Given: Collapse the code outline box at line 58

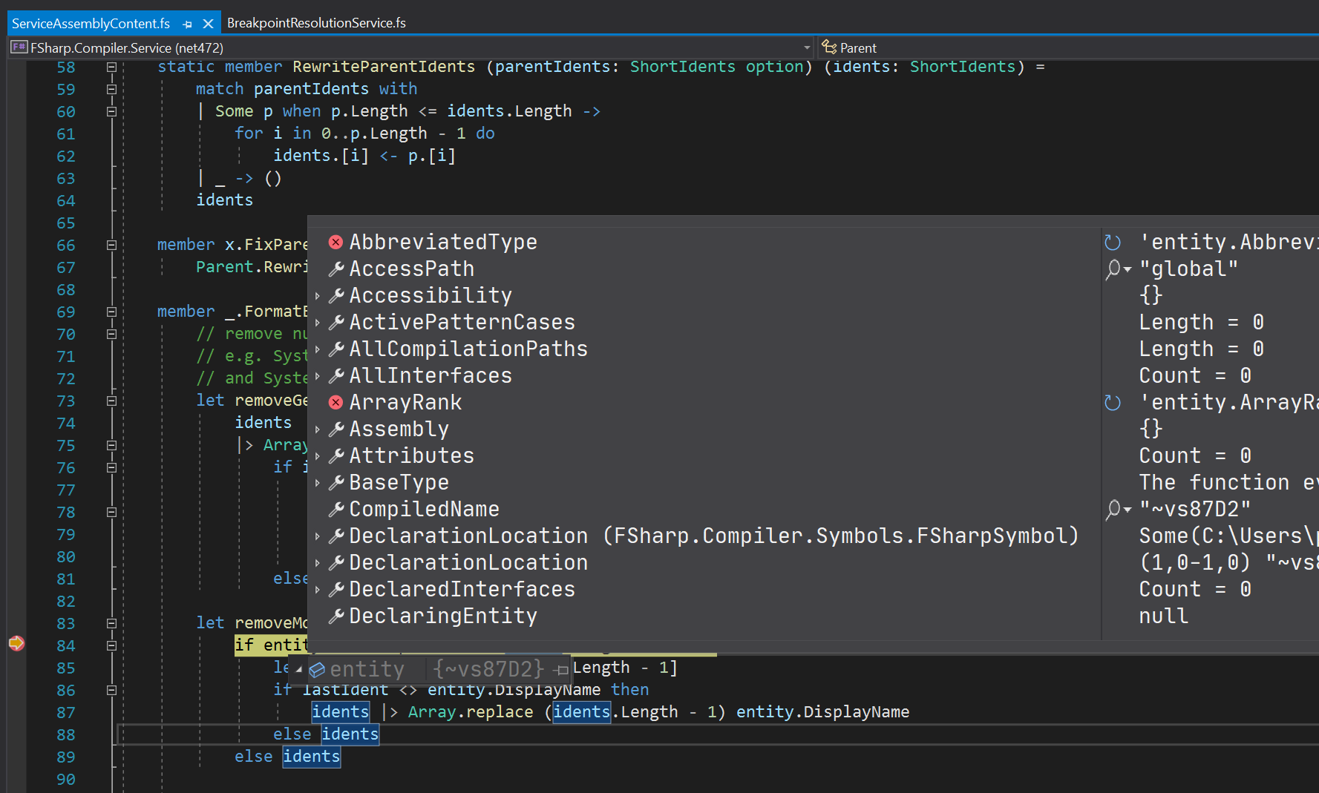Looking at the screenshot, I should click(111, 67).
